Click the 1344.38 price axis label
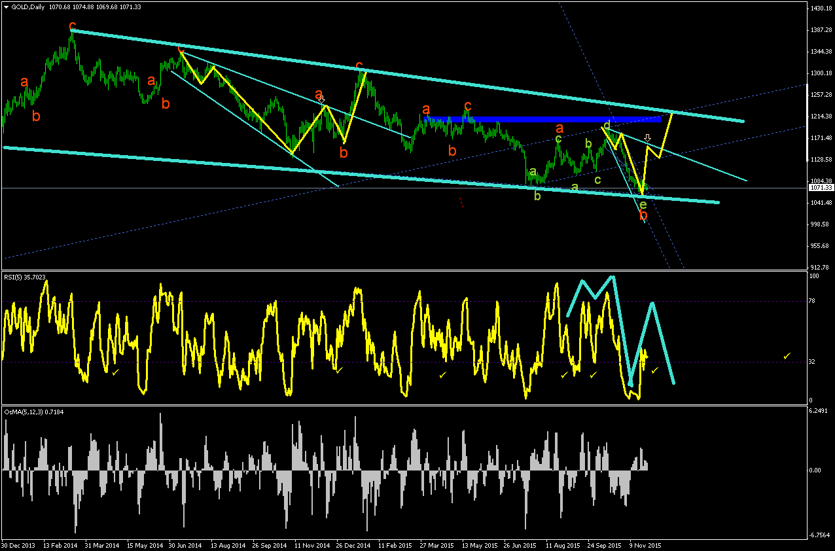 click(x=821, y=52)
